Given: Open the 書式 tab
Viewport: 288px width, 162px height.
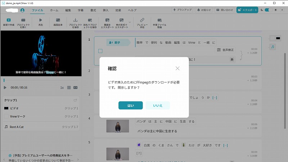Looking at the screenshot, I should [93, 10].
